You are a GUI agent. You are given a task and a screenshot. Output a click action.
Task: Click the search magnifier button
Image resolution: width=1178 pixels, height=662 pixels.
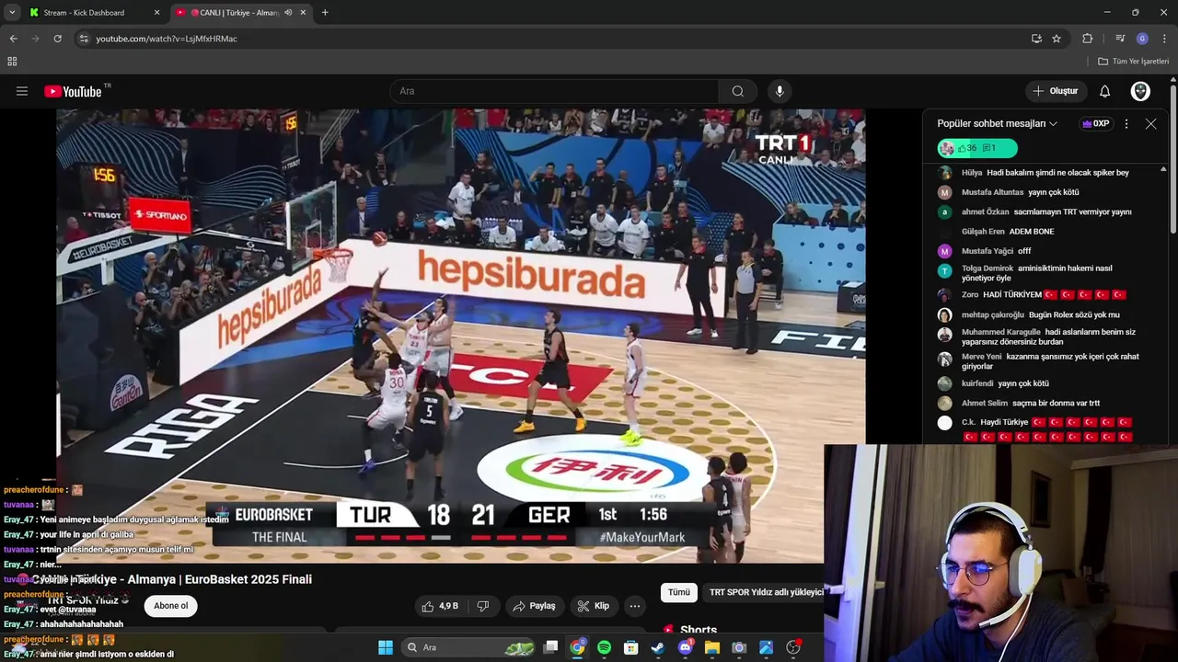[738, 91]
